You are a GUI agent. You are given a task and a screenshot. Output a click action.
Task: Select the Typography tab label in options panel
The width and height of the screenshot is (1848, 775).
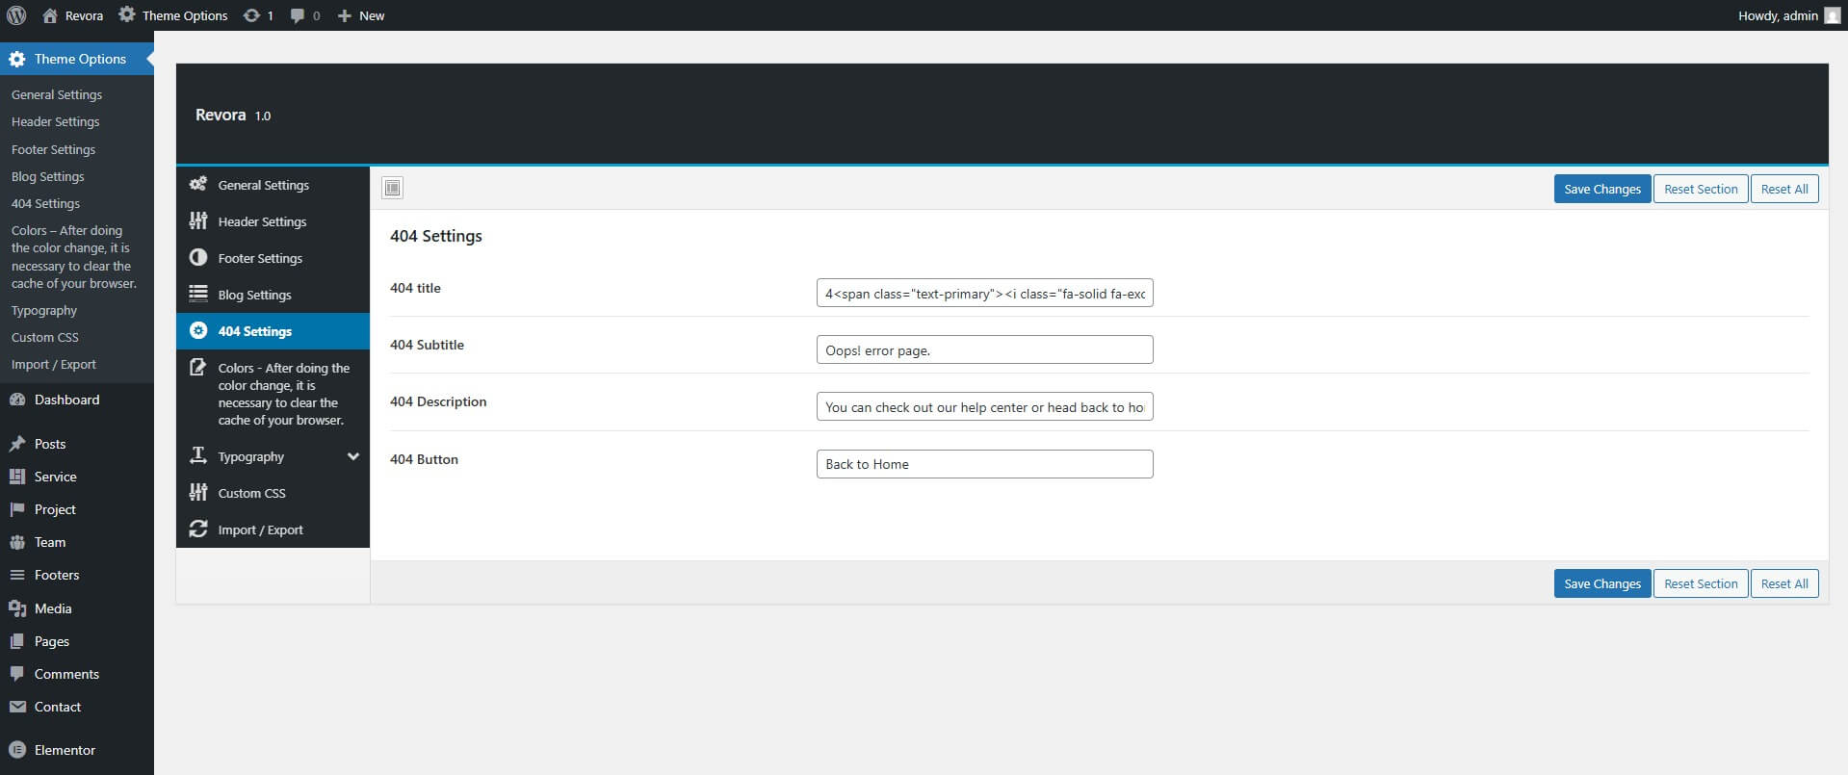tap(251, 456)
